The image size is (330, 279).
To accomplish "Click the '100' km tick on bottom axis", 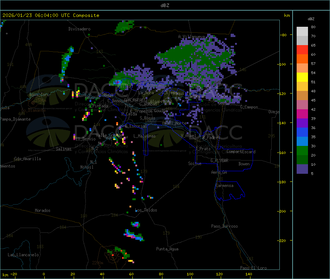I will (x=190, y=274).
